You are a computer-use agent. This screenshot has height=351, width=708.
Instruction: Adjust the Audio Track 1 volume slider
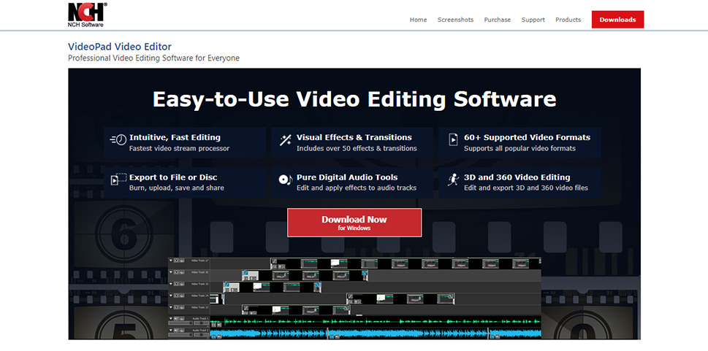[180, 323]
